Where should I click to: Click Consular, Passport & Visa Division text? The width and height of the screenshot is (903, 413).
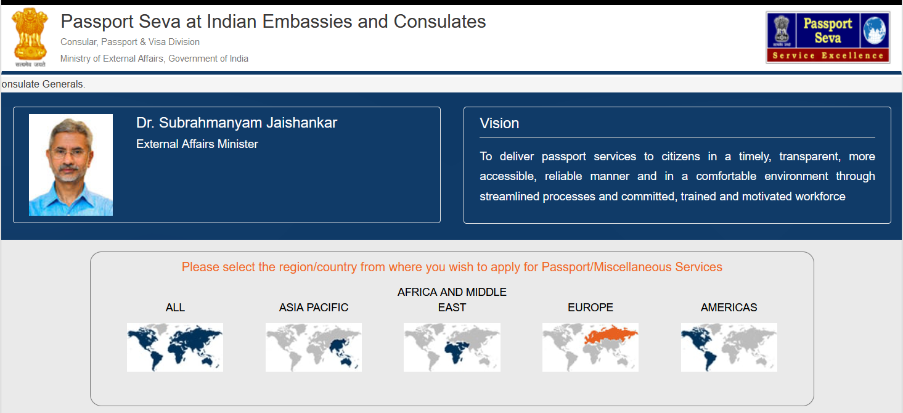tap(130, 42)
